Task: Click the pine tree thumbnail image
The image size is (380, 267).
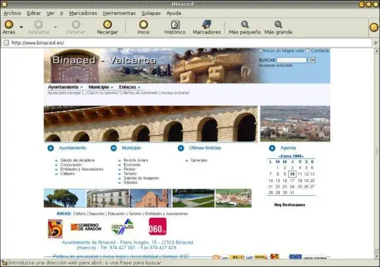Action: tap(65, 198)
